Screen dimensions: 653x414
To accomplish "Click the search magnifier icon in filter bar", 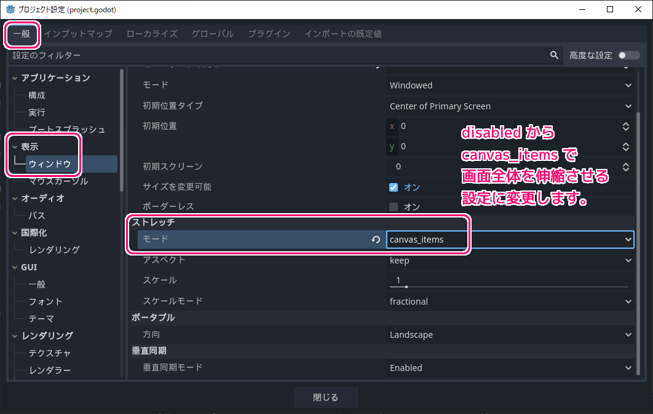I will (x=554, y=55).
